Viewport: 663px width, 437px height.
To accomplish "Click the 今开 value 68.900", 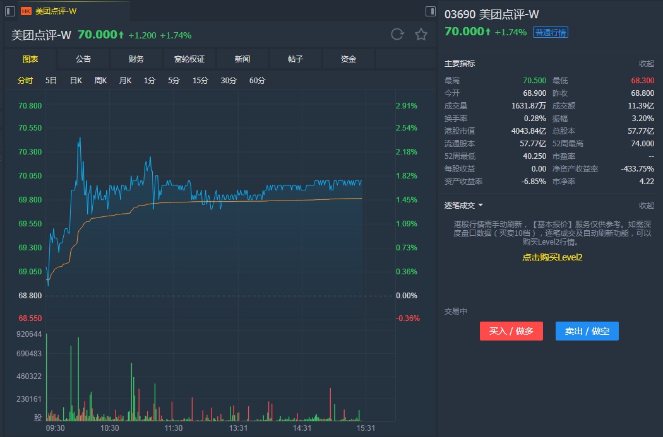I will pyautogui.click(x=534, y=93).
